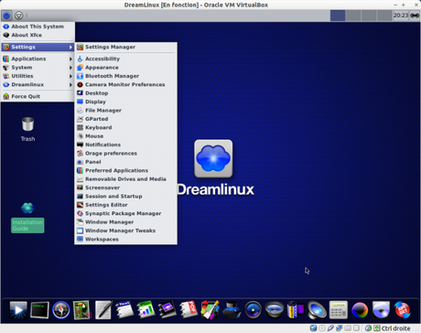Open Camera Monitor Preferences
The image size is (421, 333).
tap(125, 84)
